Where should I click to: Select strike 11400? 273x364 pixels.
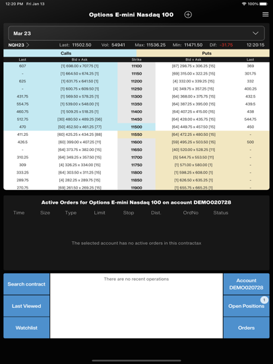pyautogui.click(x=136, y=111)
